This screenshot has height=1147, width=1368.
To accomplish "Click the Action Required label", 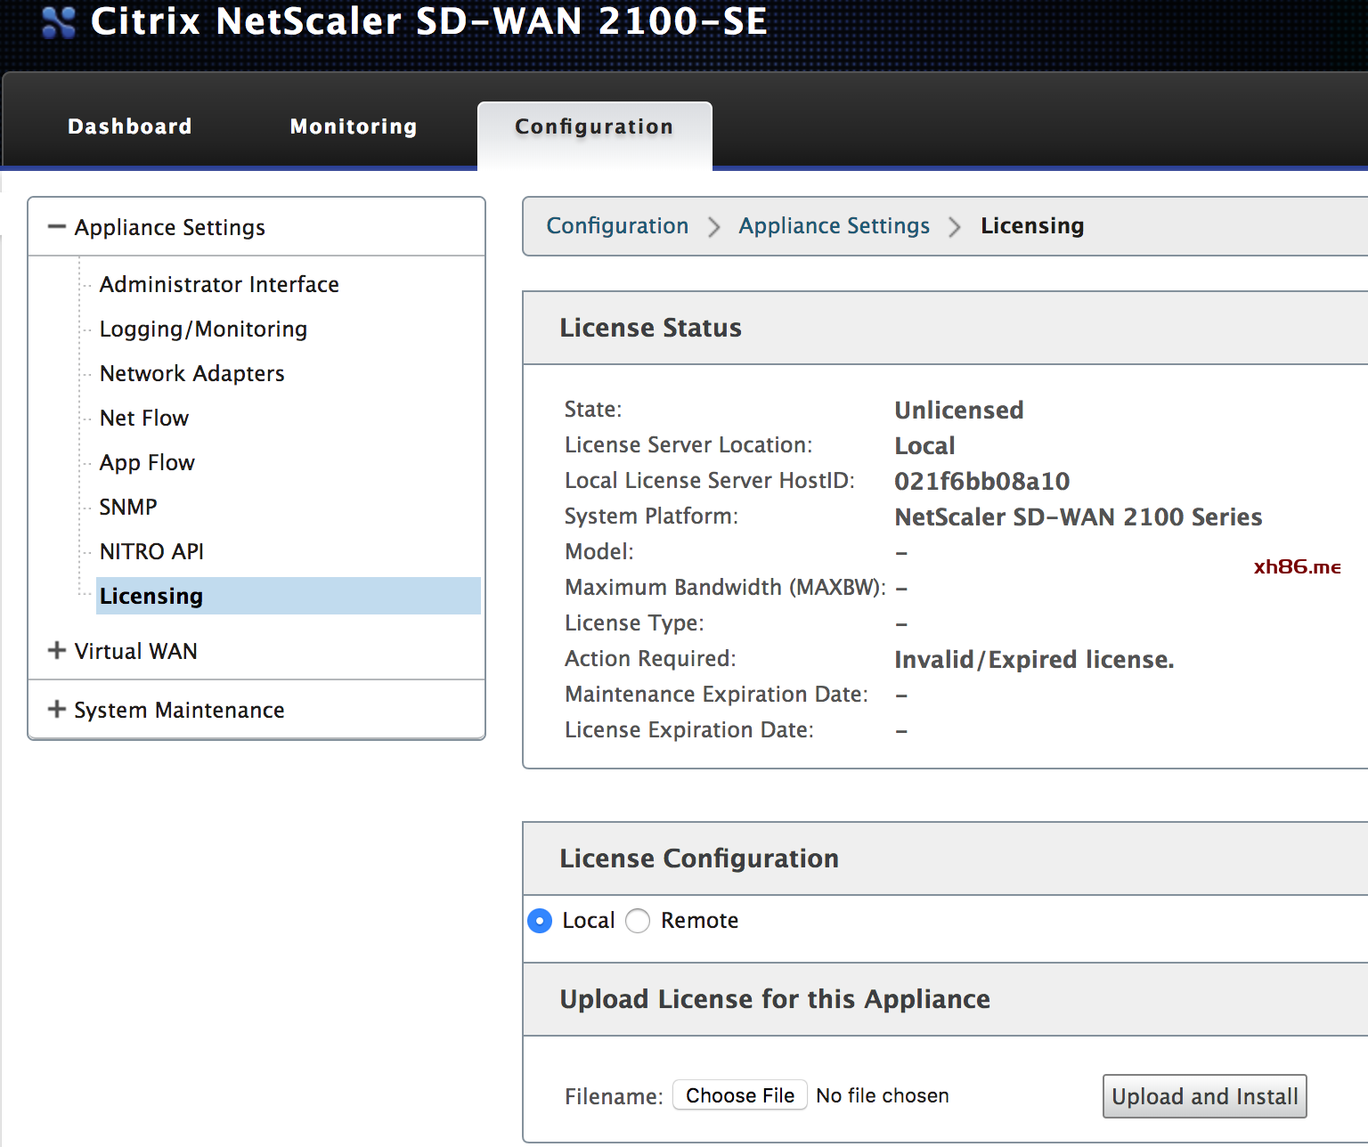I will click(650, 658).
